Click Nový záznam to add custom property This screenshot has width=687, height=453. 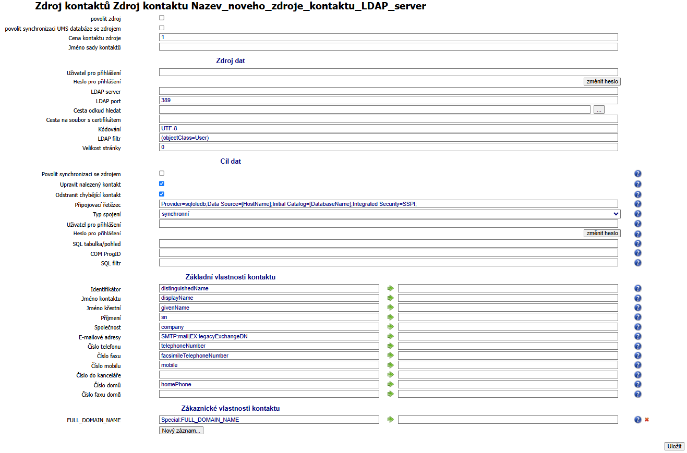click(181, 430)
